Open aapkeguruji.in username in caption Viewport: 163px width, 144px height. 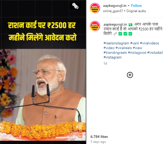[x=115, y=24]
